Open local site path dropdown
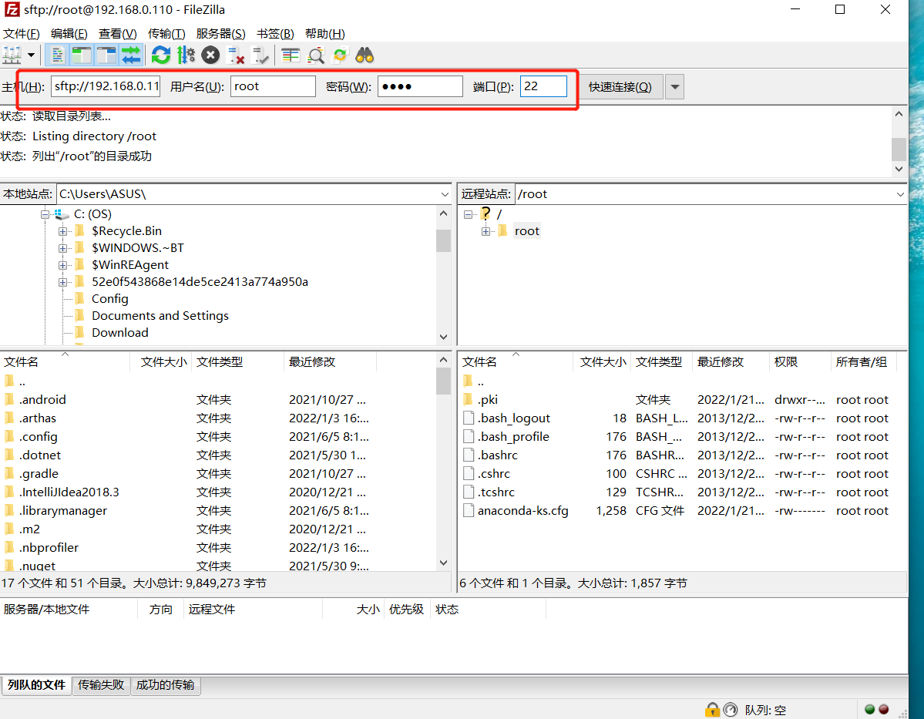The height and width of the screenshot is (719, 924). (x=445, y=194)
